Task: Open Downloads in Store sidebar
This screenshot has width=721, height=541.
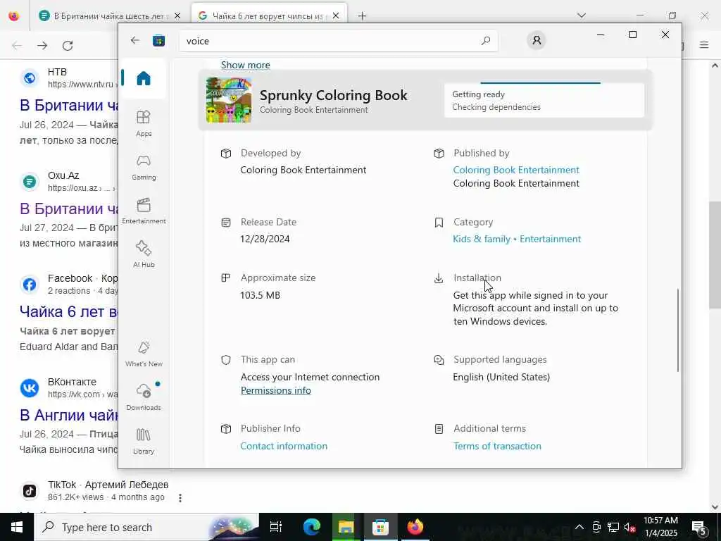Action: pos(144,397)
